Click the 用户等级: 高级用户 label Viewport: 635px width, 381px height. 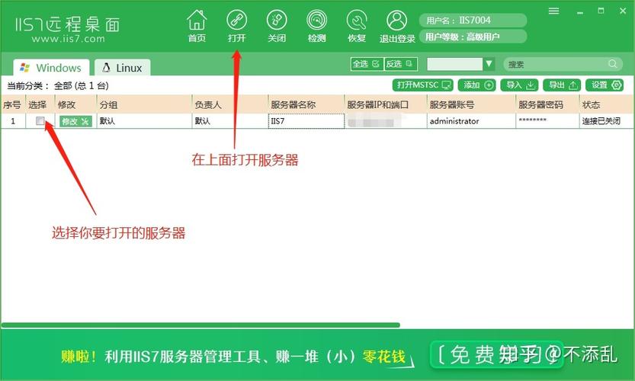(x=473, y=37)
